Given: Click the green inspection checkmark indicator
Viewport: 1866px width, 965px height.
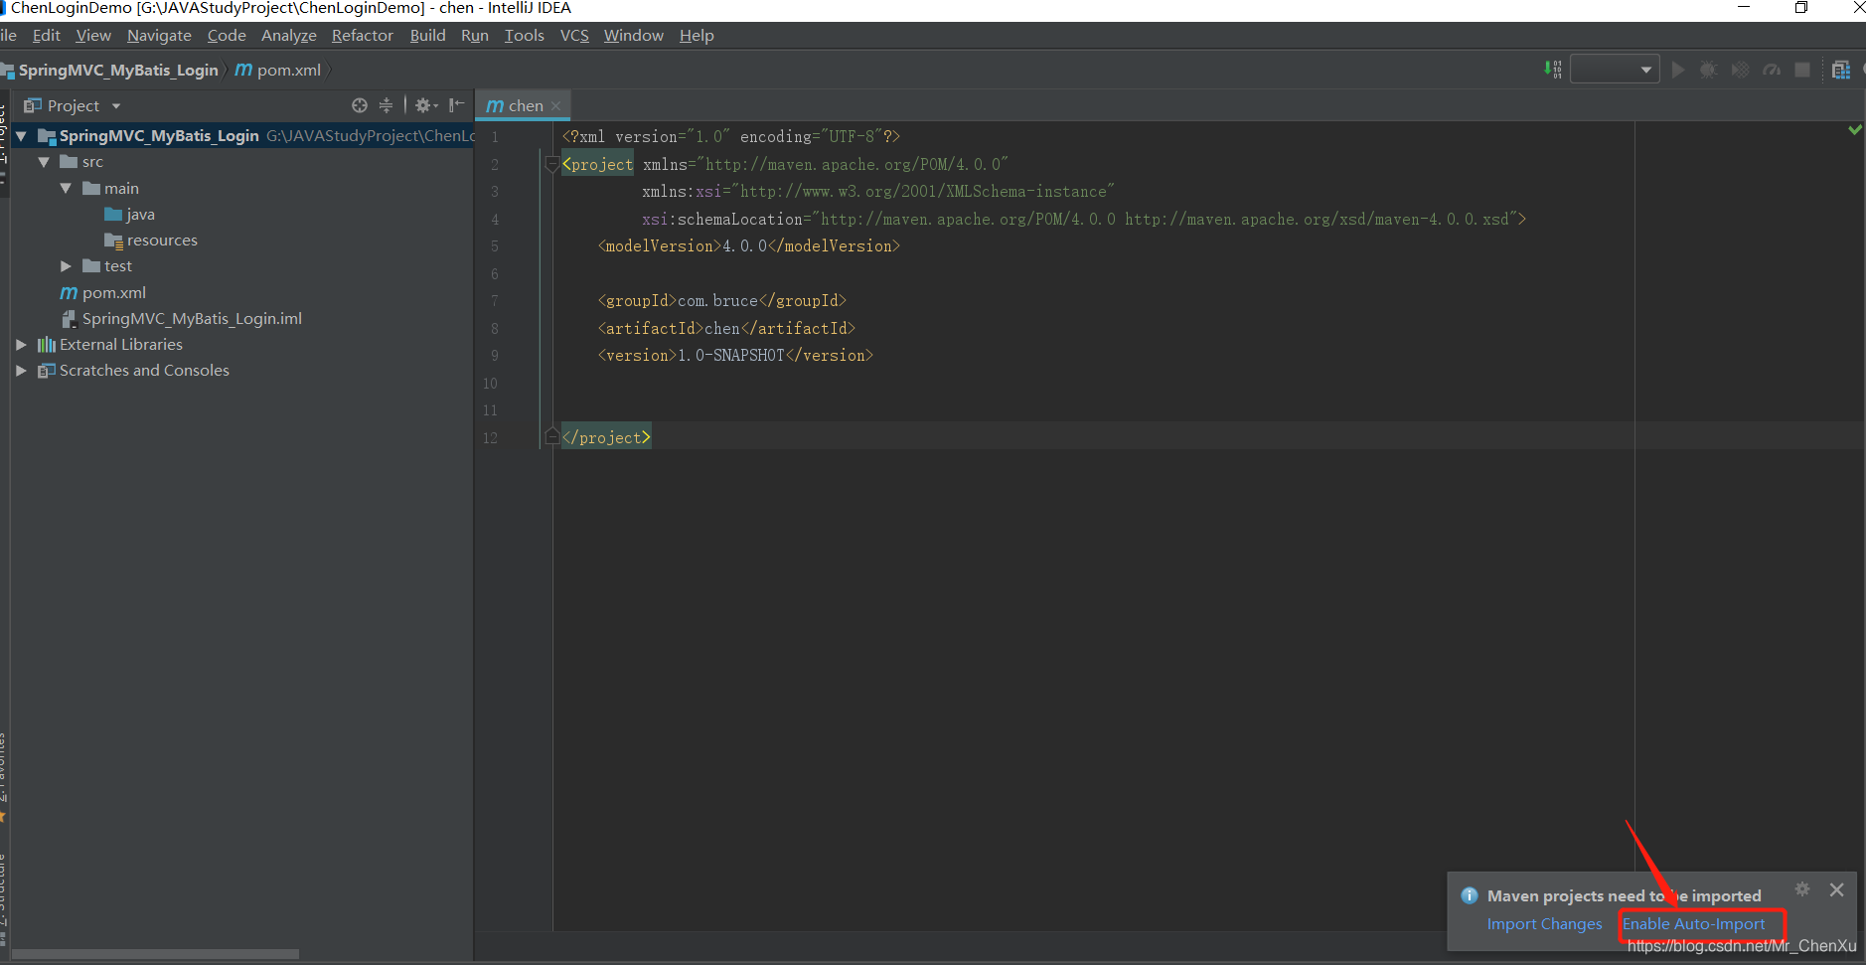Looking at the screenshot, I should tap(1854, 130).
